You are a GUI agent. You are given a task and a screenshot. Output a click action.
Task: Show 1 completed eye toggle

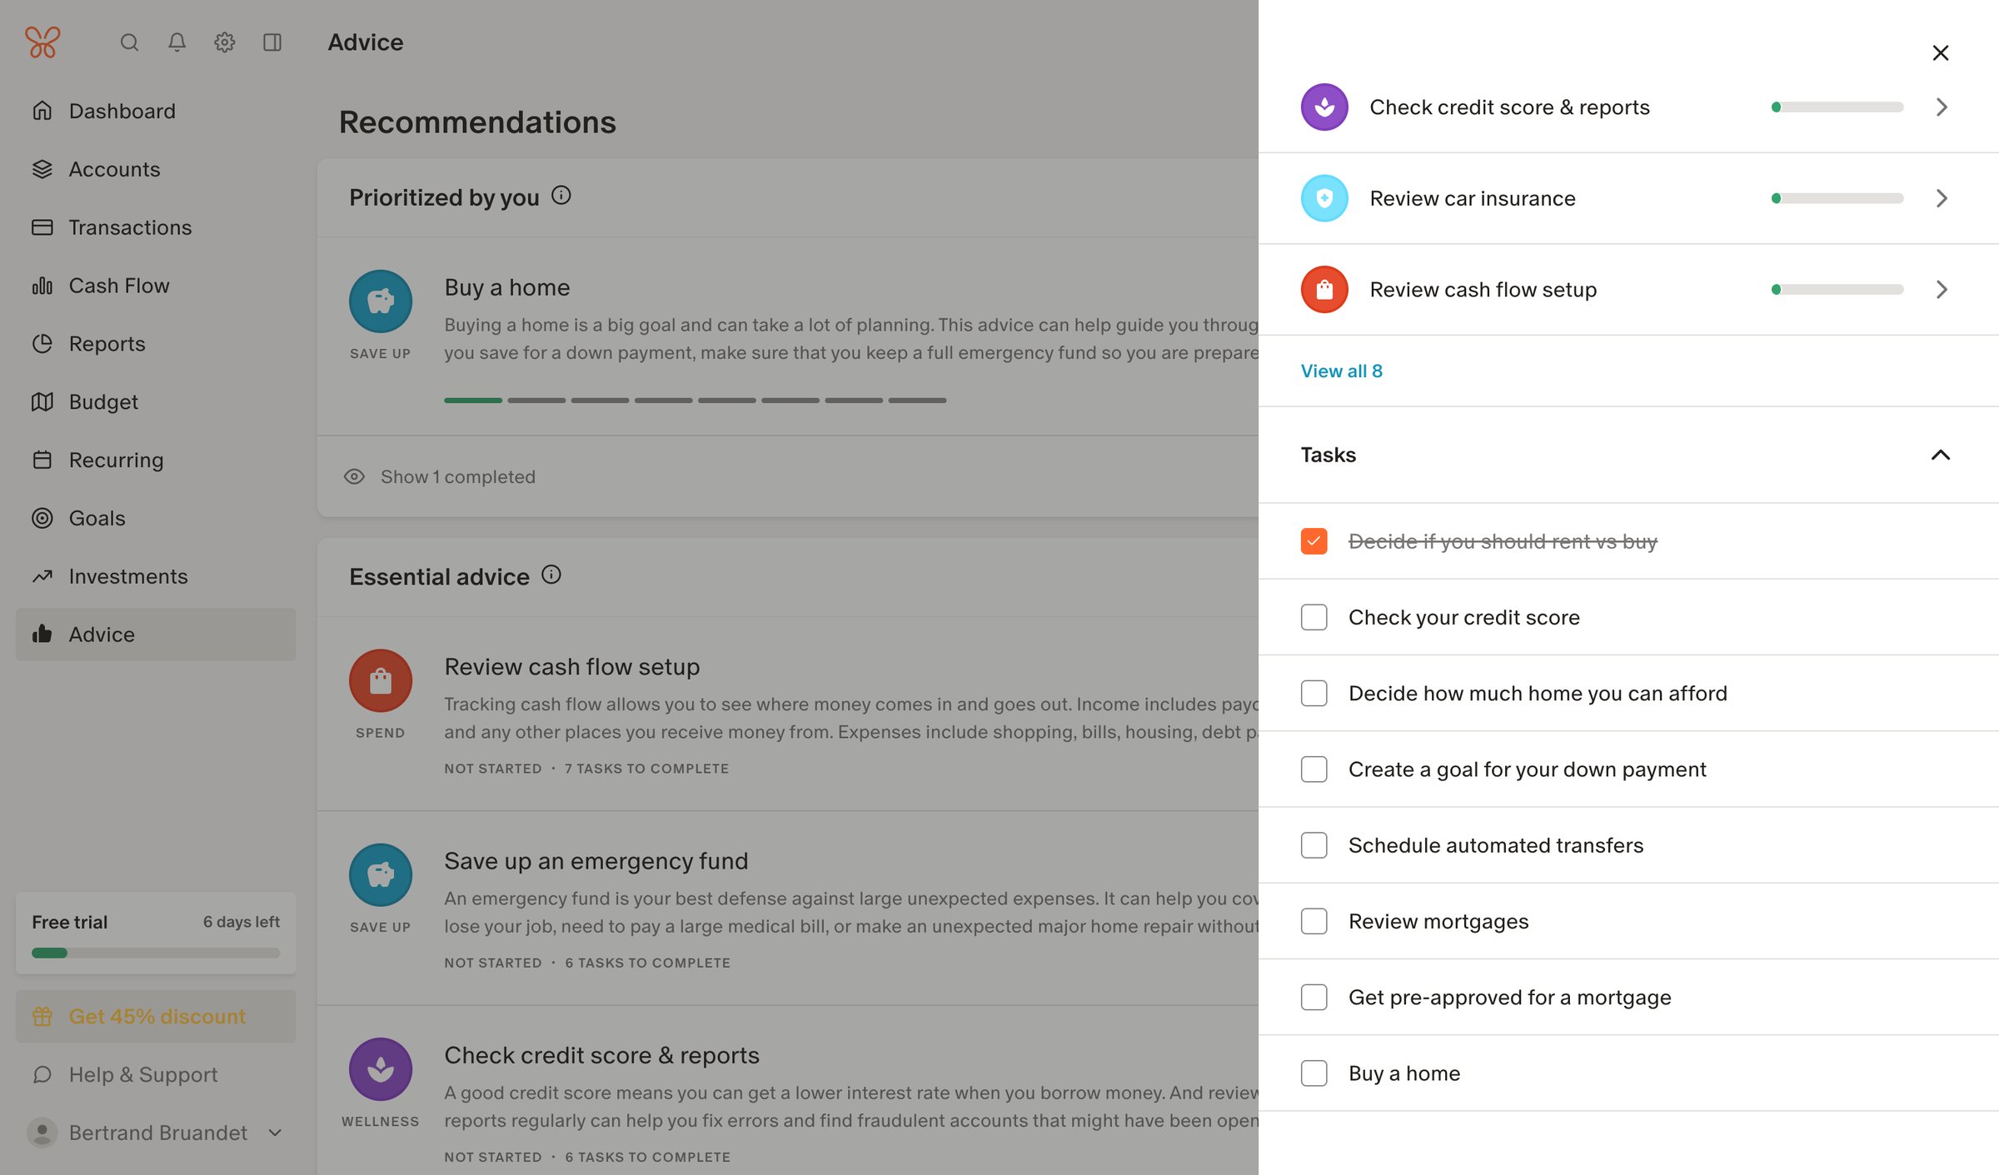coord(439,477)
